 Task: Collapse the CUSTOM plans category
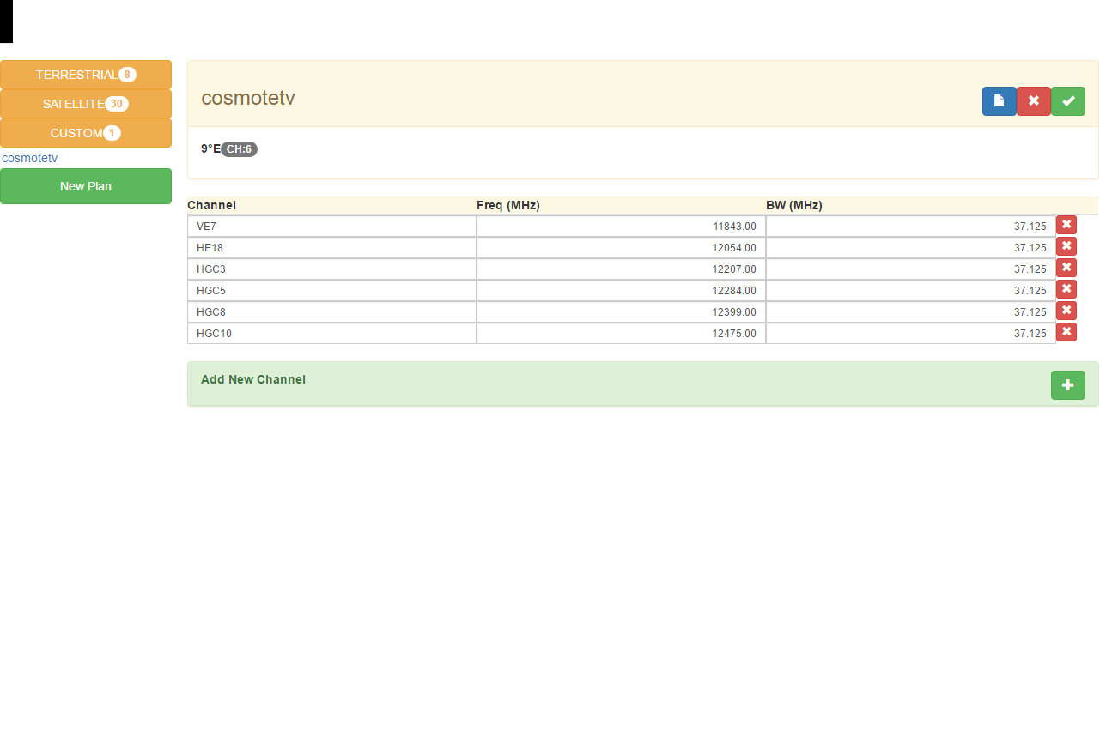click(86, 133)
